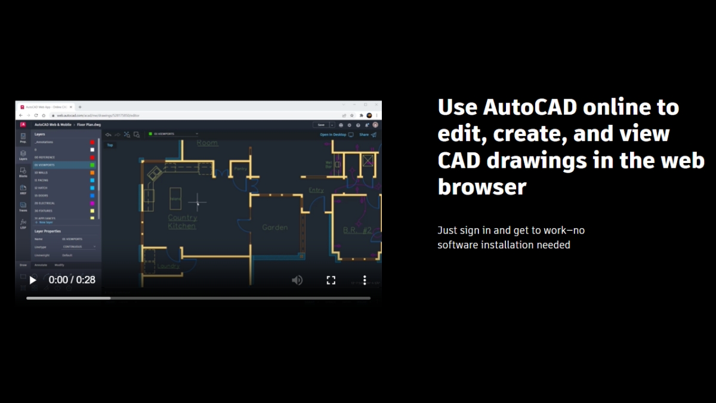Open a new browser tab
Viewport: 716px width, 403px height.
(80, 107)
